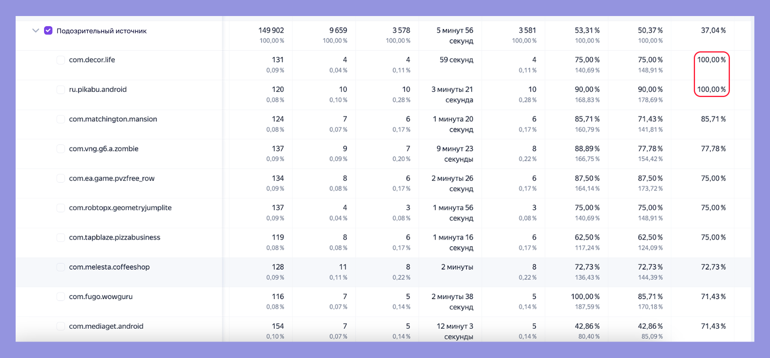Enable the com.ea.game.pvzfree_row checkbox

click(x=61, y=178)
